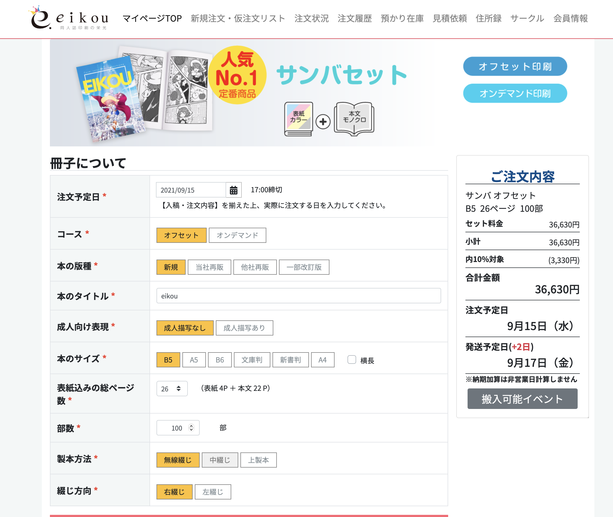
Task: Select the オンデマンド course option
Action: (237, 235)
